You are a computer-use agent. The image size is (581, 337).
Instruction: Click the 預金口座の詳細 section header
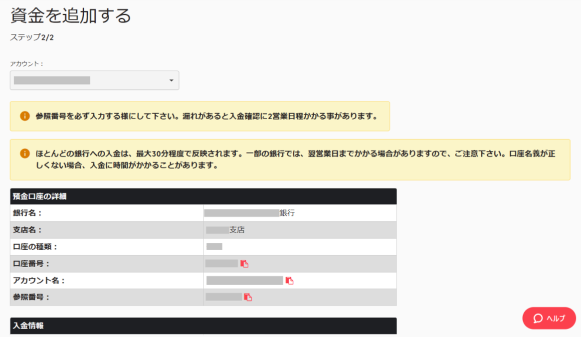[40, 196]
